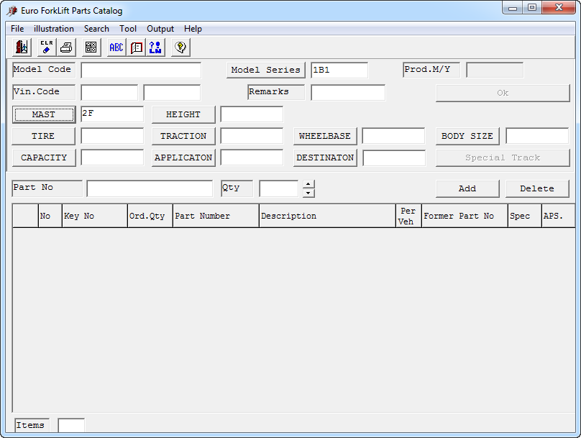Click the TIRE button

43,136
